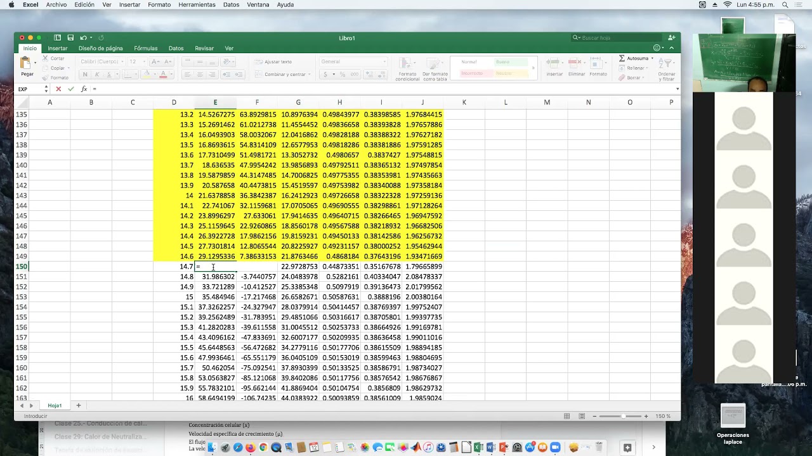Click the Borrar eraser icon
This screenshot has width=812, height=456.
pyautogui.click(x=622, y=78)
